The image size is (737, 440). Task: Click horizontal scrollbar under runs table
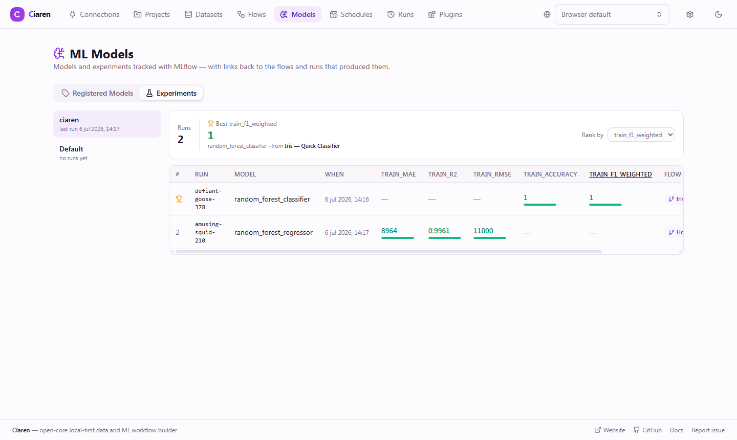tap(388, 252)
